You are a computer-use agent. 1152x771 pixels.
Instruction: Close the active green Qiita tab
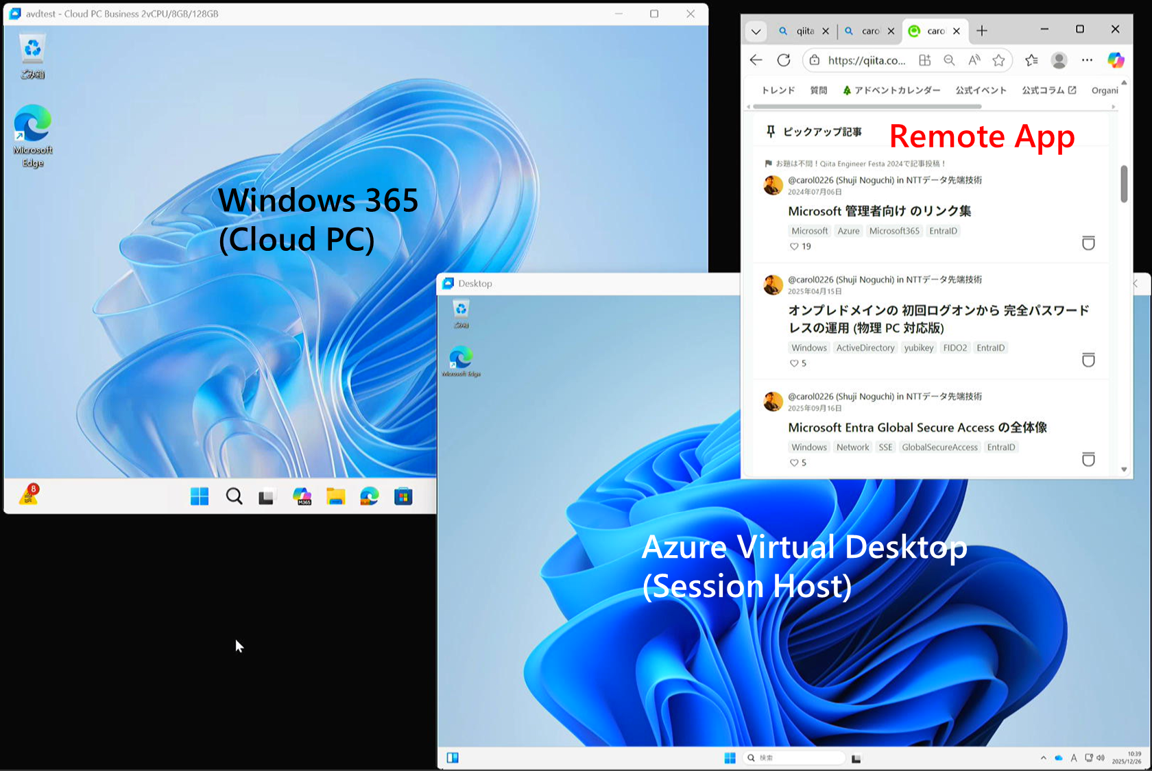956,31
